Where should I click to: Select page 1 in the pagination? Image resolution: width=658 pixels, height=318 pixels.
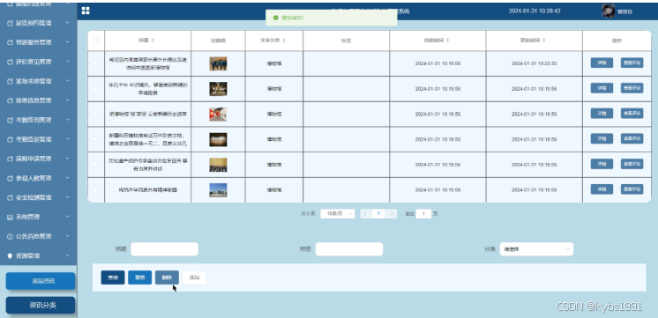tap(378, 214)
